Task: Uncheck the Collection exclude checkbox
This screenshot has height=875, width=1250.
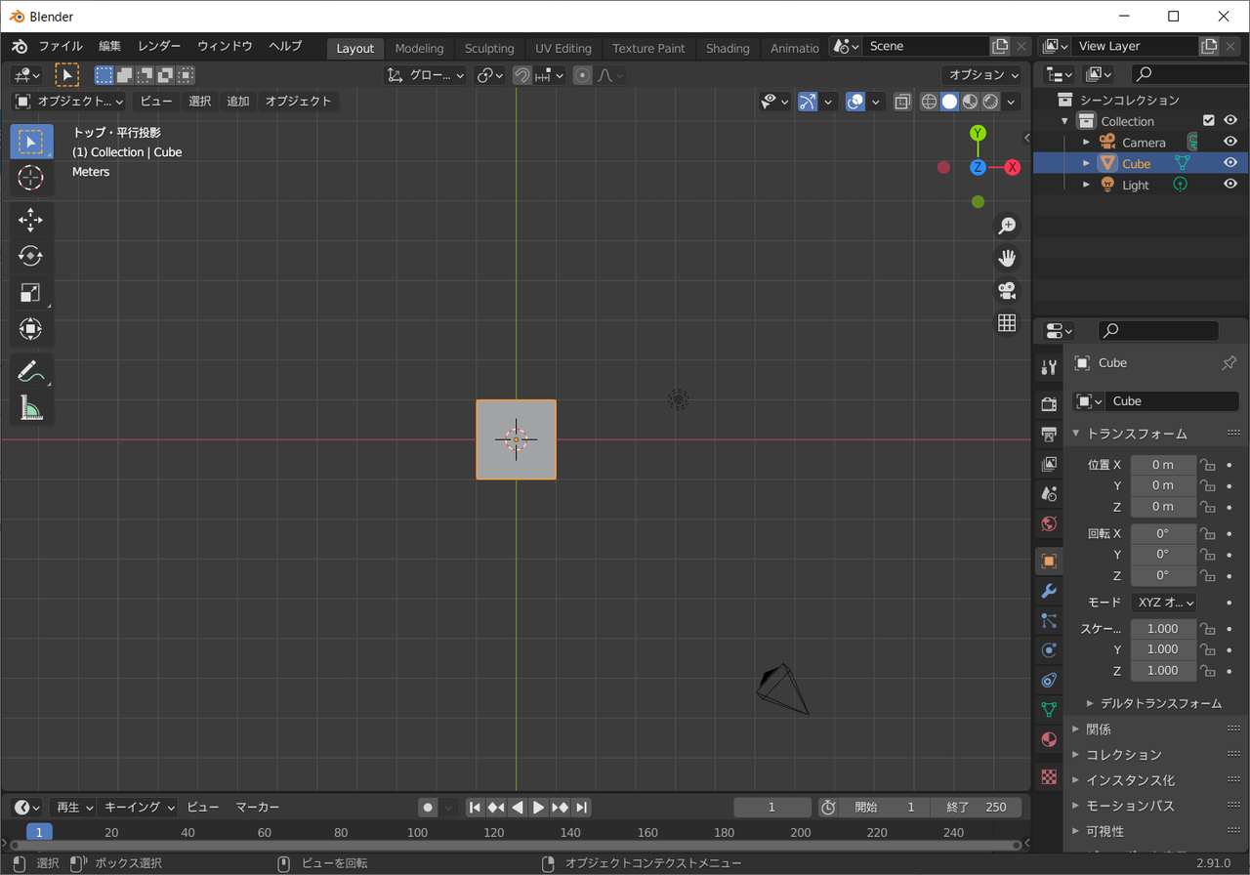Action: (1209, 121)
